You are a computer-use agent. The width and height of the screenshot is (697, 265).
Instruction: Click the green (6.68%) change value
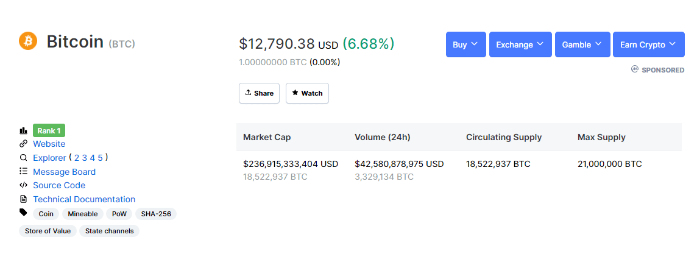368,44
